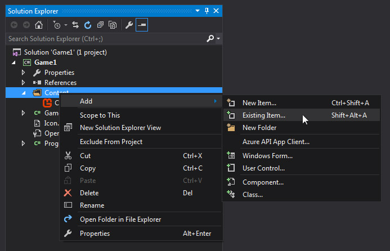Pin the Solution Explorer panel with auto-hide
Screen dimensions: 390x251
207,11
